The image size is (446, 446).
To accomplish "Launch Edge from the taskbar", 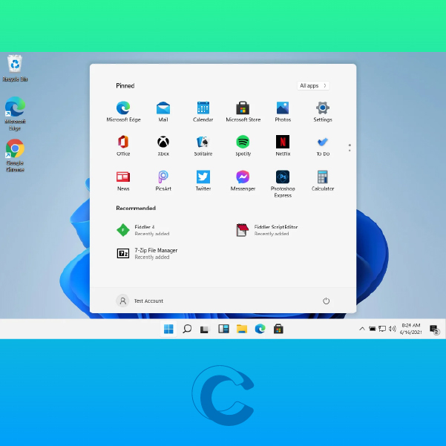I will (260, 329).
